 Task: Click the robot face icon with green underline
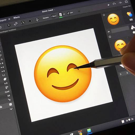(61, 15)
